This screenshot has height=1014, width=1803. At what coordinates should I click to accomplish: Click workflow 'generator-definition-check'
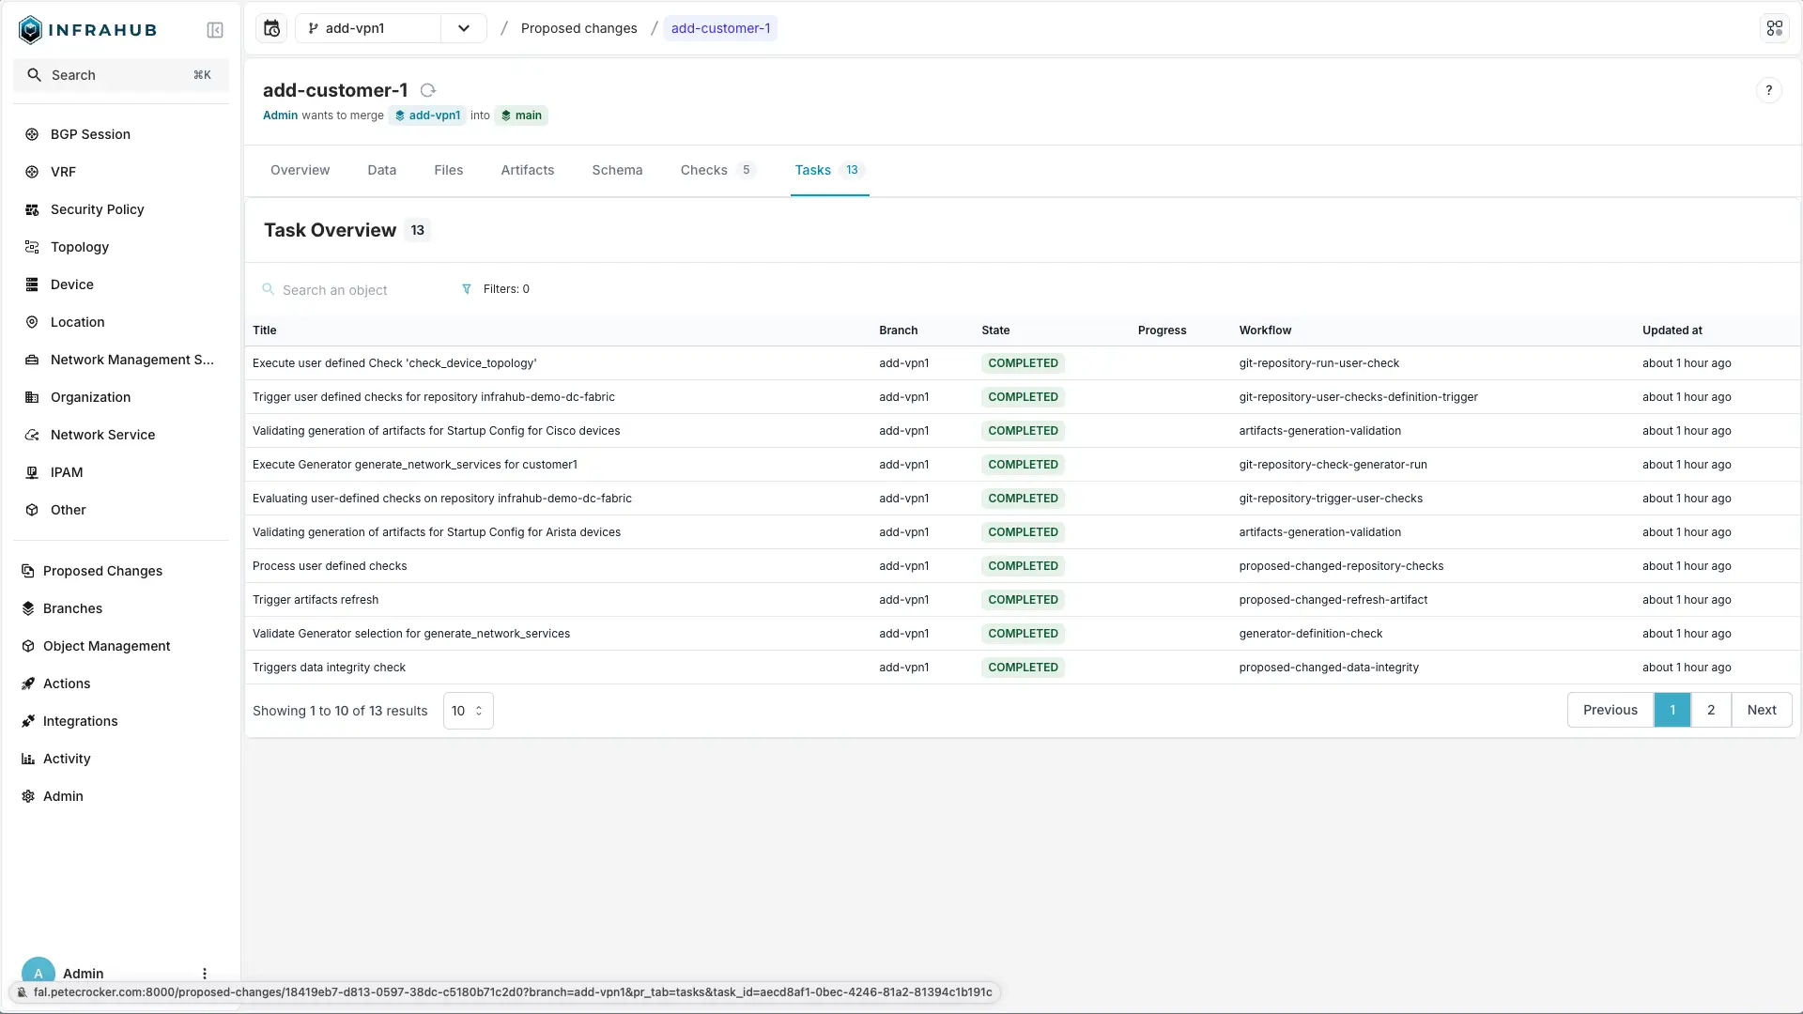tap(1311, 634)
